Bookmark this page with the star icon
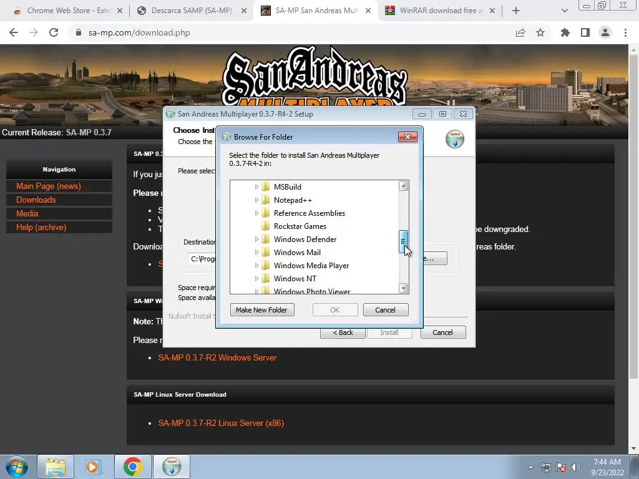639x479 pixels. [x=540, y=32]
